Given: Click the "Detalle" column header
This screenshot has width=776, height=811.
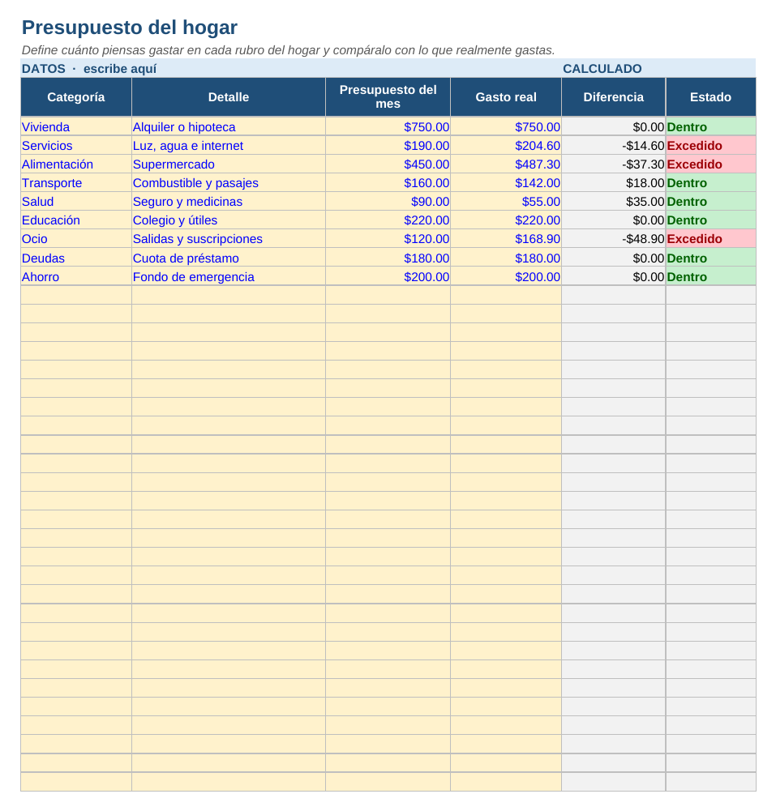Looking at the screenshot, I should [229, 97].
